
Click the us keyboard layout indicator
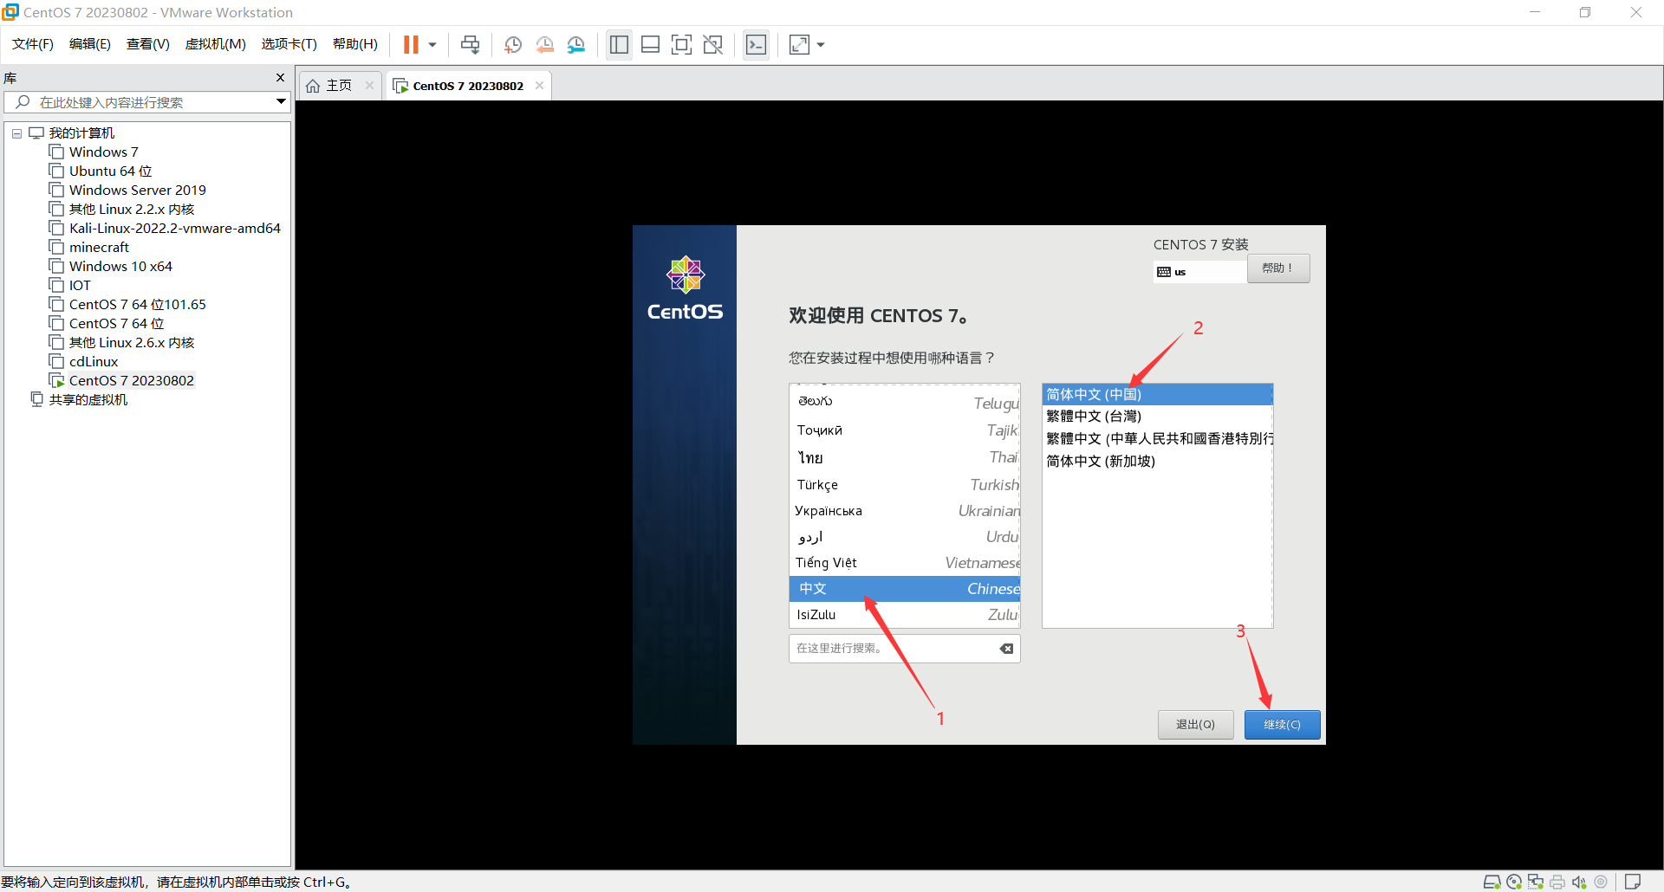[1199, 272]
